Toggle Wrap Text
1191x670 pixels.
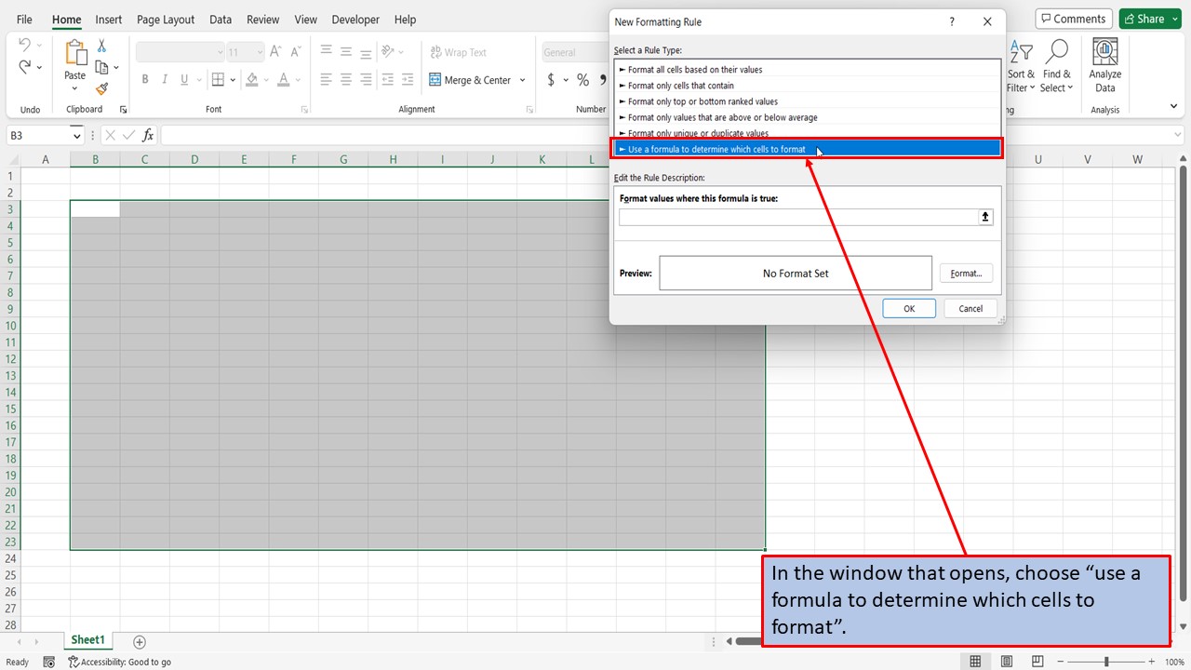pyautogui.click(x=458, y=52)
